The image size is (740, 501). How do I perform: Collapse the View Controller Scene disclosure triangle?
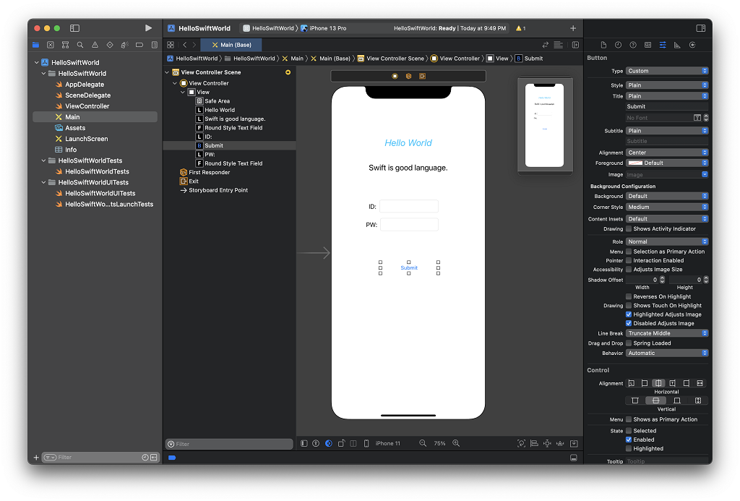[x=167, y=72]
